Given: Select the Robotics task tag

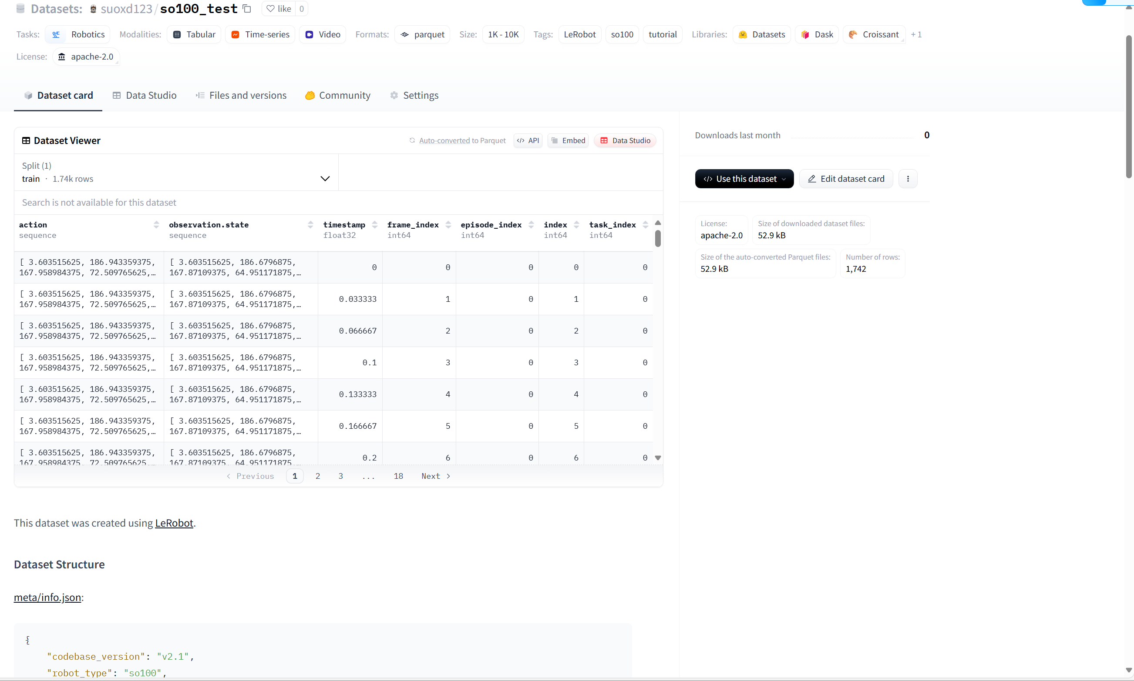Looking at the screenshot, I should tap(77, 34).
